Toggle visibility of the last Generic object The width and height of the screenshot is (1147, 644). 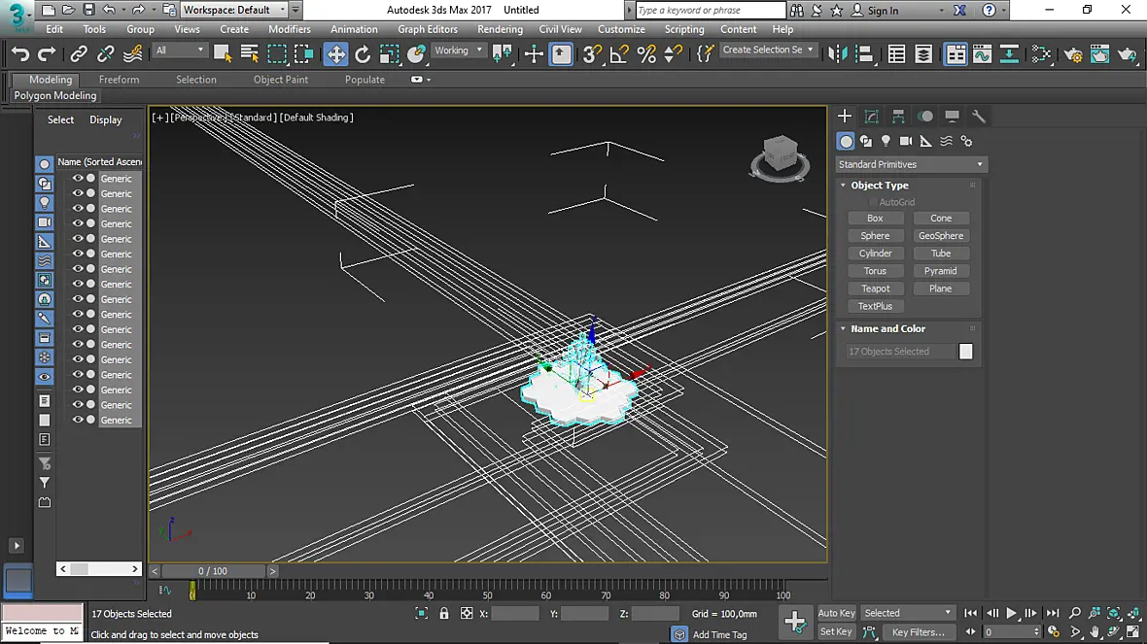tap(78, 420)
